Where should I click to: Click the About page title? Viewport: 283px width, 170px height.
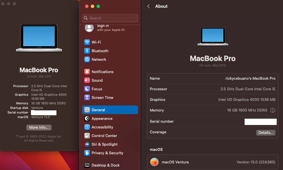click(161, 6)
